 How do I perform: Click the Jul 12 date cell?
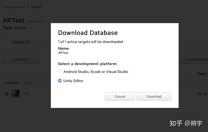(x=203, y=94)
